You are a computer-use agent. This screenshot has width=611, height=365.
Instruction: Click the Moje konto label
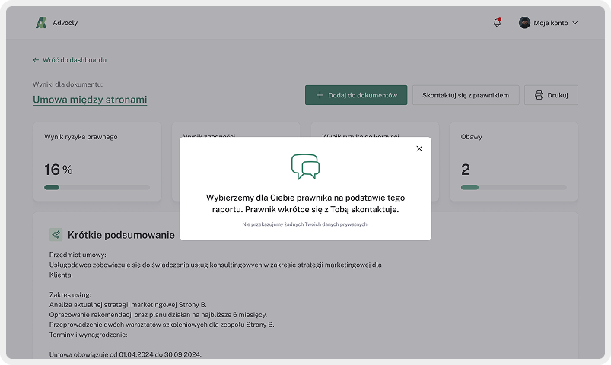tap(551, 23)
